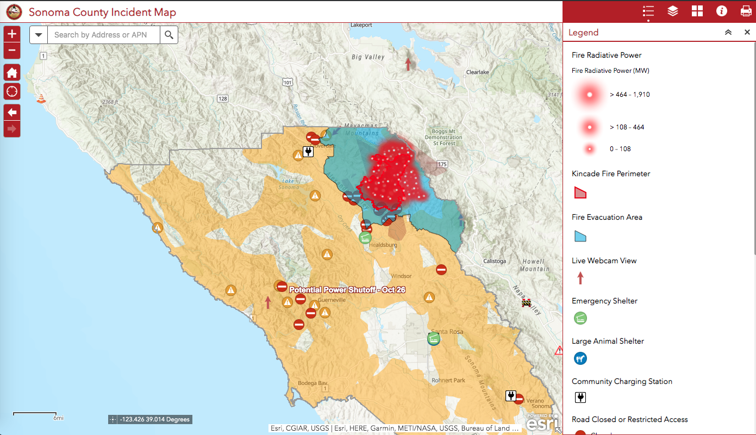Click the road closed marker east of Windsor
756x435 pixels.
tap(441, 269)
